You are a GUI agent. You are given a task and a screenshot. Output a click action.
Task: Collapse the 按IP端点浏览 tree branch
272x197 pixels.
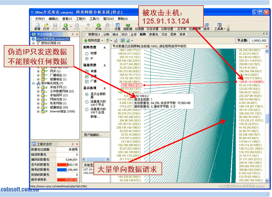coord(33,82)
